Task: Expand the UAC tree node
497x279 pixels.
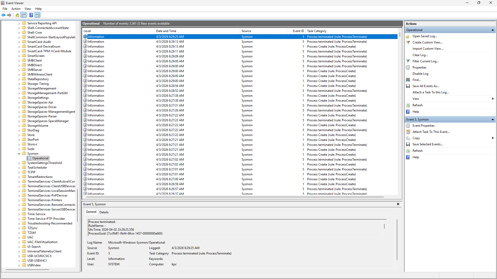Action: (x=19, y=237)
